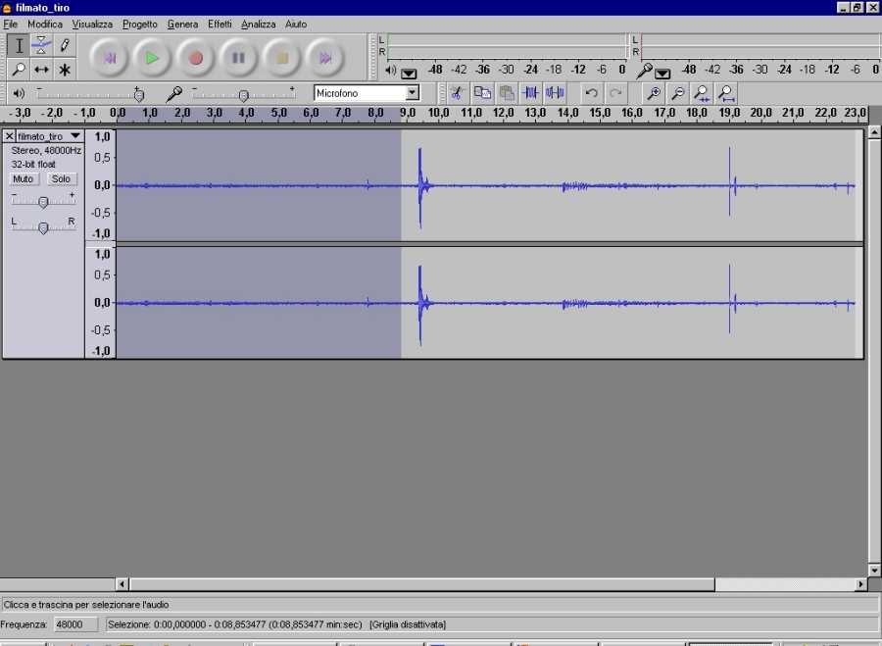Click the vertical scrollbar down arrow
The height and width of the screenshot is (646, 882).
click(x=874, y=571)
